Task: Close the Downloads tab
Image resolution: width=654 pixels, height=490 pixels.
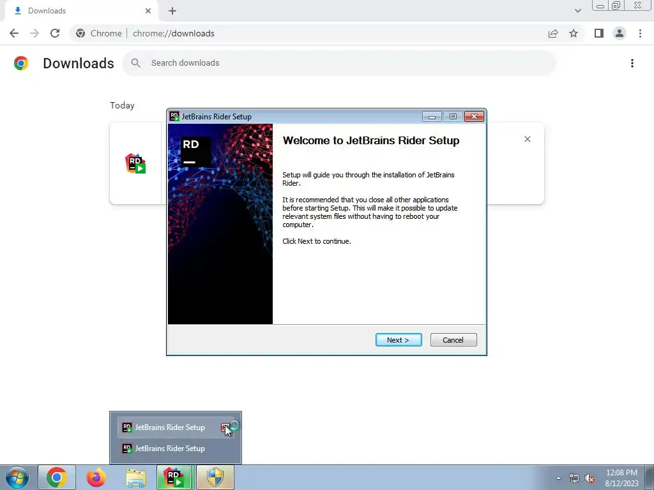Action: [148, 11]
